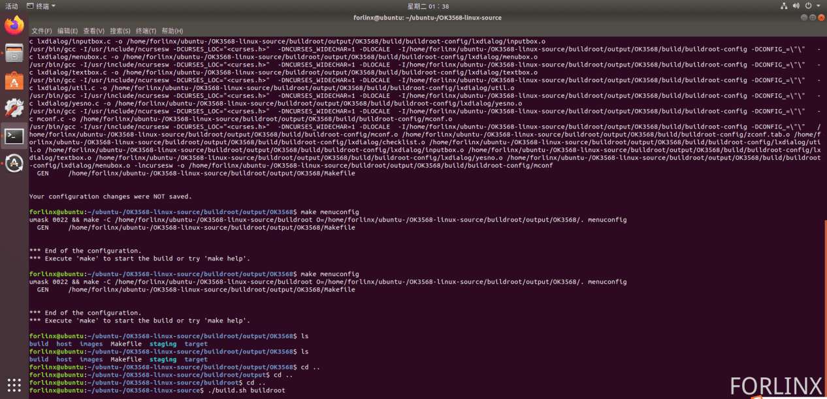Open the 文件(F) menu
Screen dimensions: 827x399
[42, 31]
